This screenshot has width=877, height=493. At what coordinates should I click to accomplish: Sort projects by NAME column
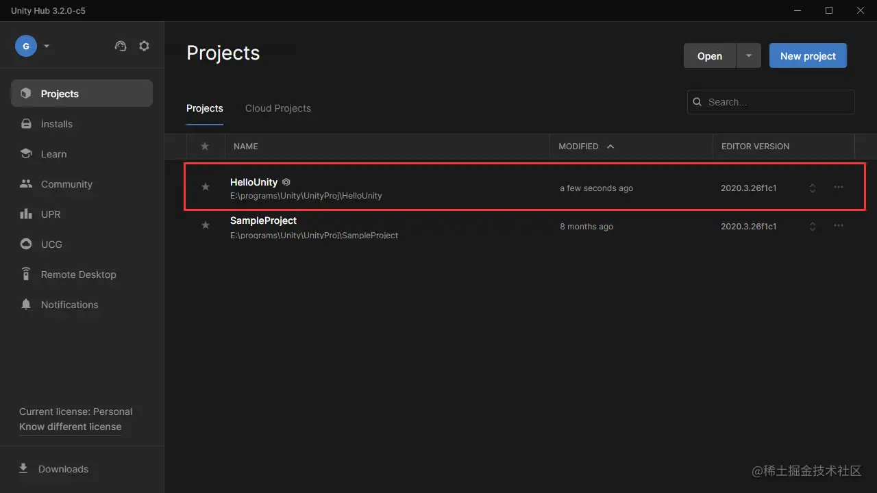coord(245,147)
